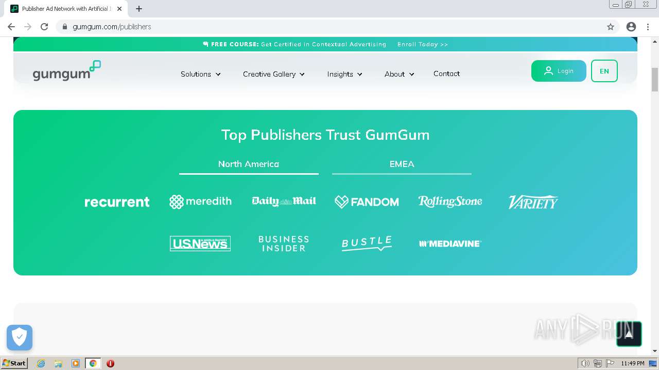This screenshot has width=659, height=370.
Task: Click the Business Insider publisher logo
Action: tap(284, 244)
